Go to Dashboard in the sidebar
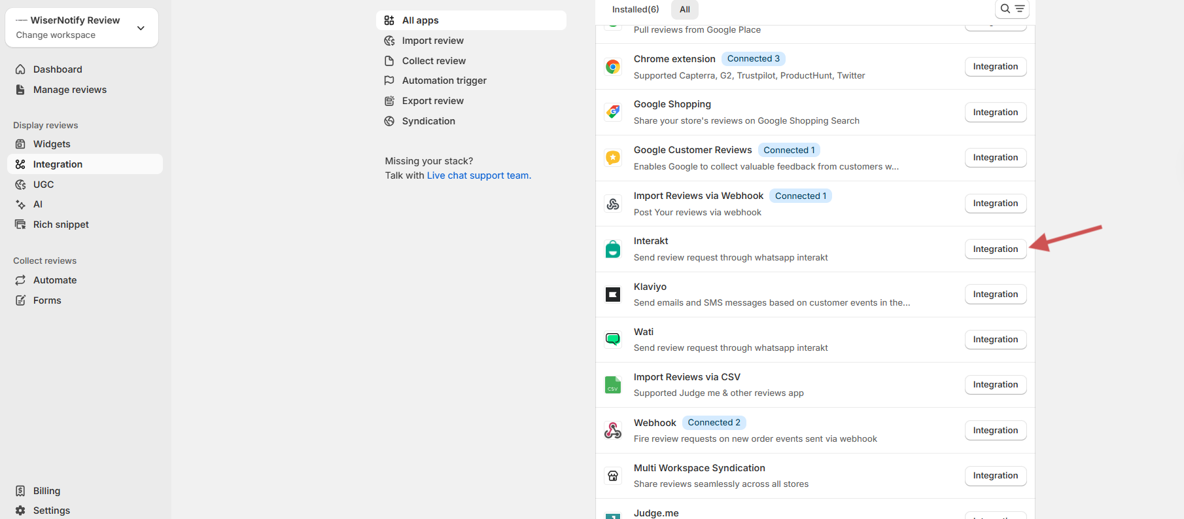 click(x=58, y=69)
